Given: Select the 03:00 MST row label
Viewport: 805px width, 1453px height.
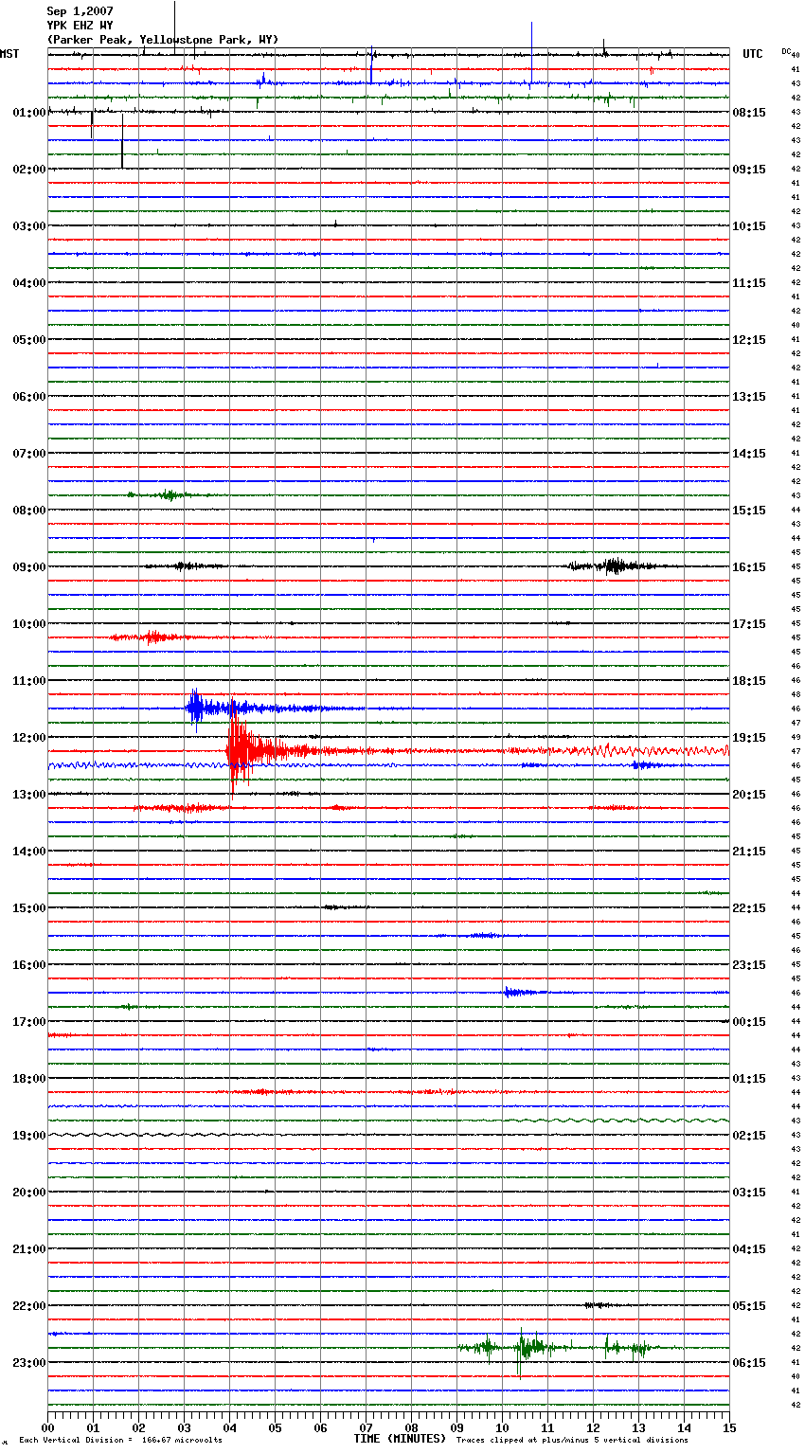Looking at the screenshot, I should tap(29, 226).
